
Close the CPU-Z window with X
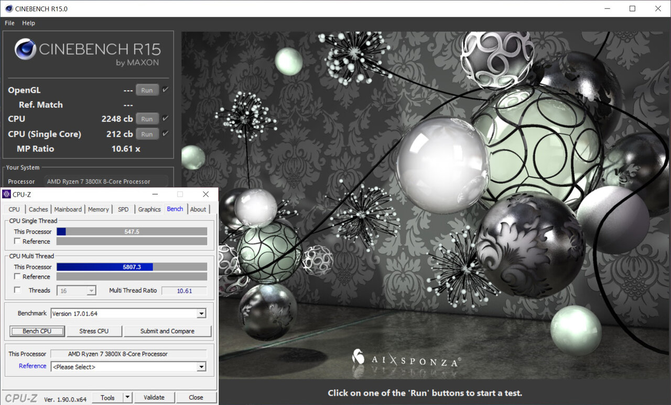[205, 194]
